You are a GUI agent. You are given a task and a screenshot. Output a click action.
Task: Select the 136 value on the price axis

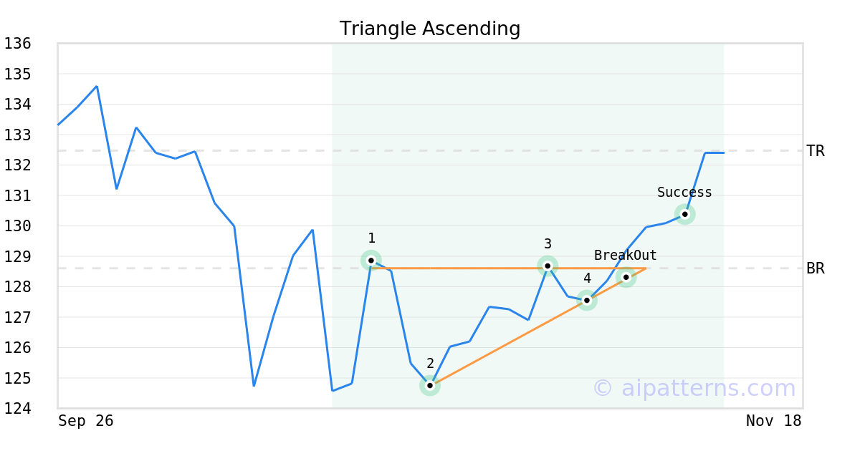17,44
